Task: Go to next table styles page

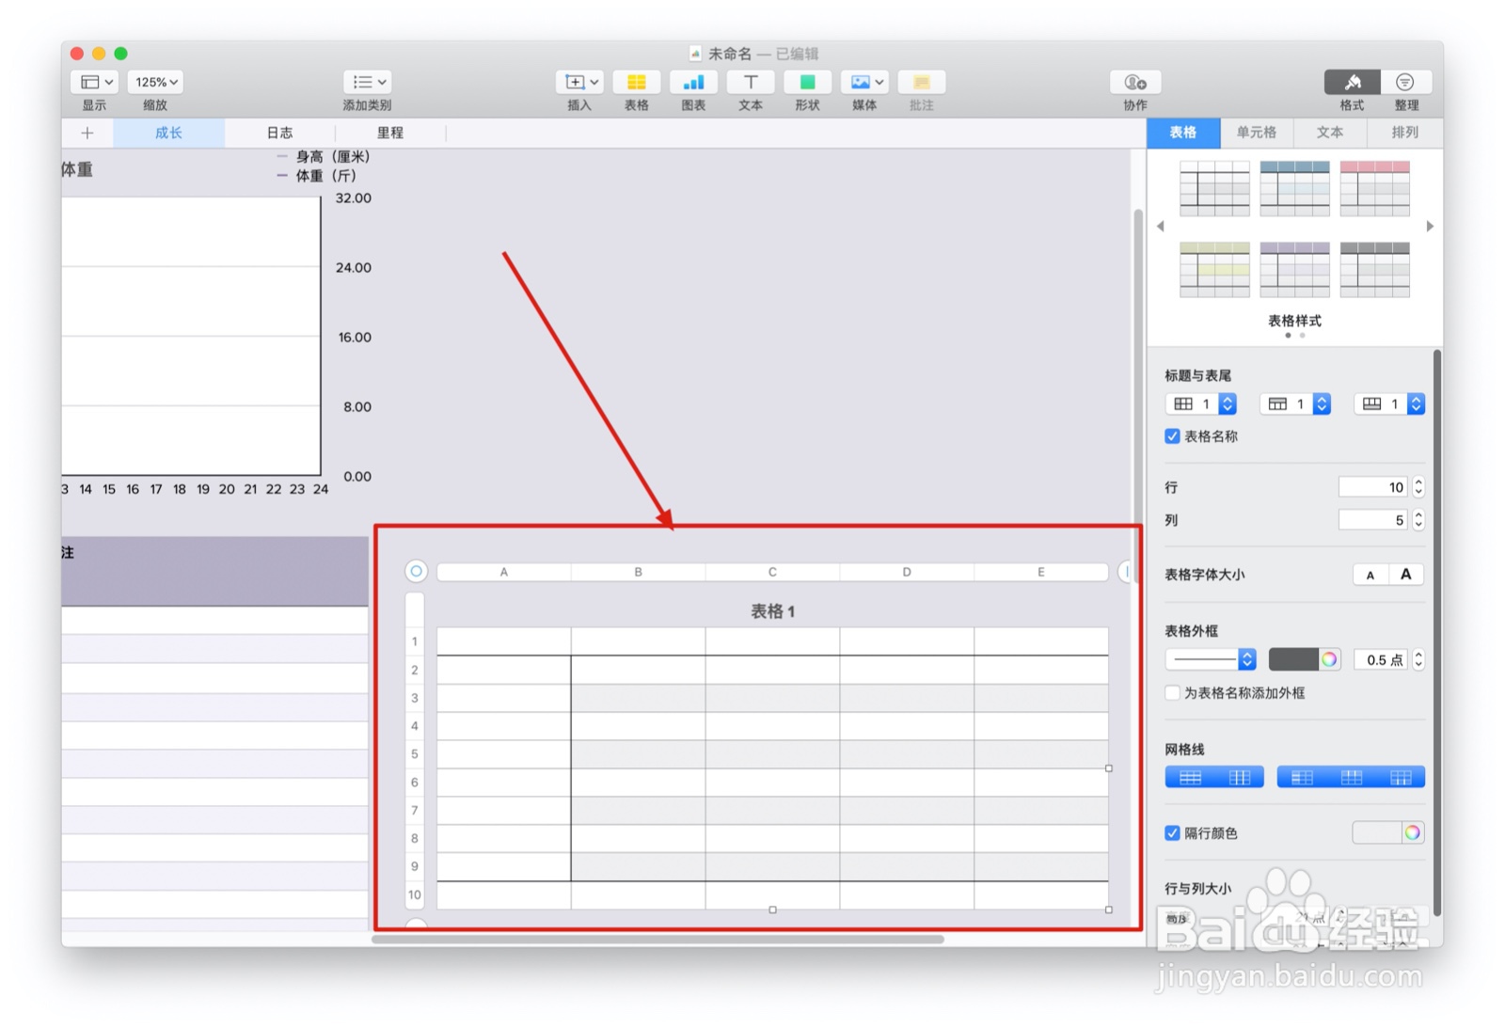Action: [x=1430, y=227]
